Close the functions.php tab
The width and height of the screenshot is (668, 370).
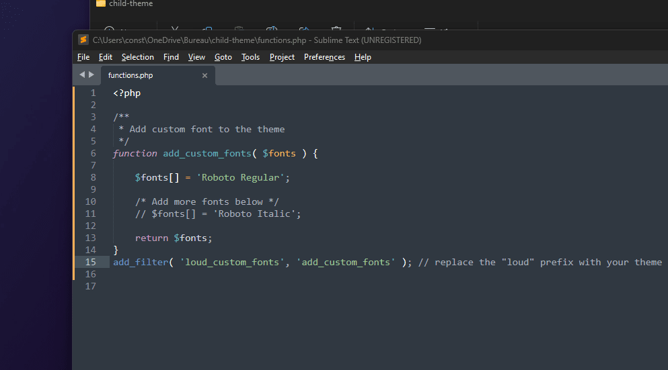[x=205, y=76]
